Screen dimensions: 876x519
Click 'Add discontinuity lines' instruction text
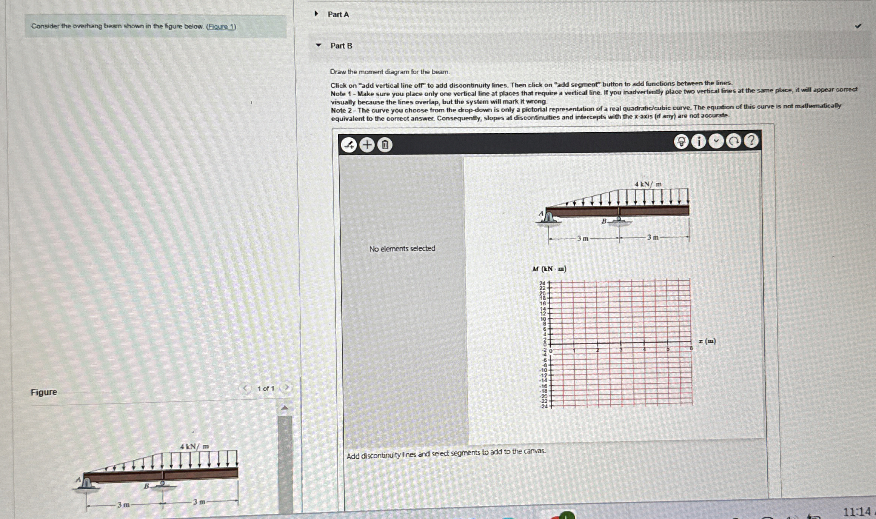coord(446,453)
